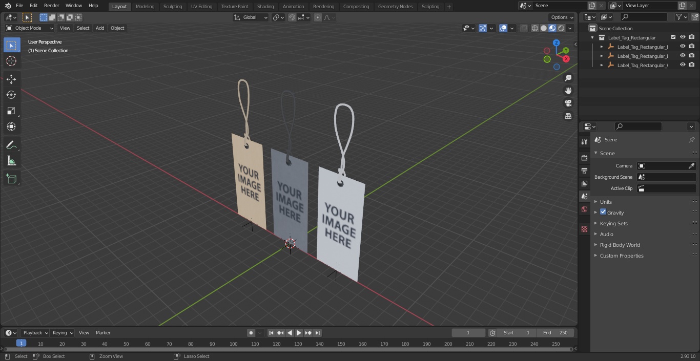Toggle snapping magnet button
Image resolution: width=700 pixels, height=361 pixels.
click(x=292, y=17)
